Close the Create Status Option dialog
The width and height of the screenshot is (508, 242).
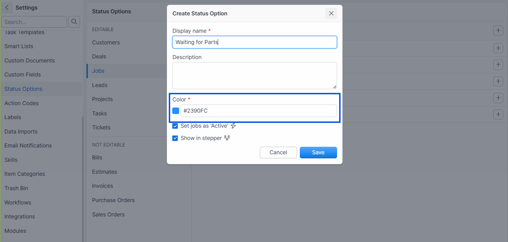pyautogui.click(x=331, y=13)
